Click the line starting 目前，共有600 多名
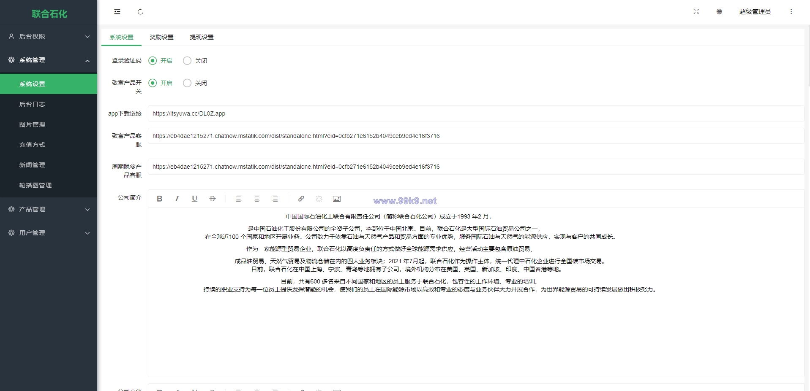The height and width of the screenshot is (391, 810). click(x=410, y=281)
